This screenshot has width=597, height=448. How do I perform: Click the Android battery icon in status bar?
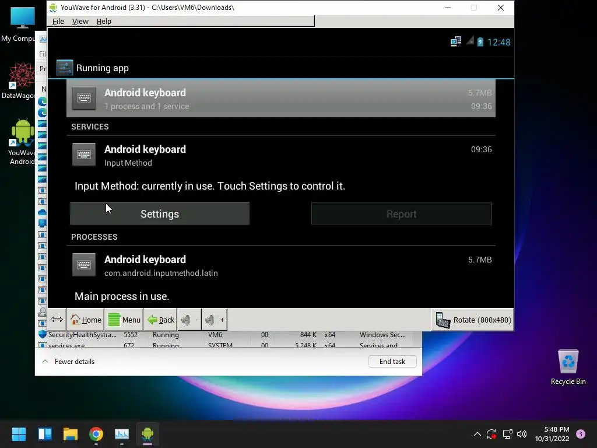pos(480,42)
